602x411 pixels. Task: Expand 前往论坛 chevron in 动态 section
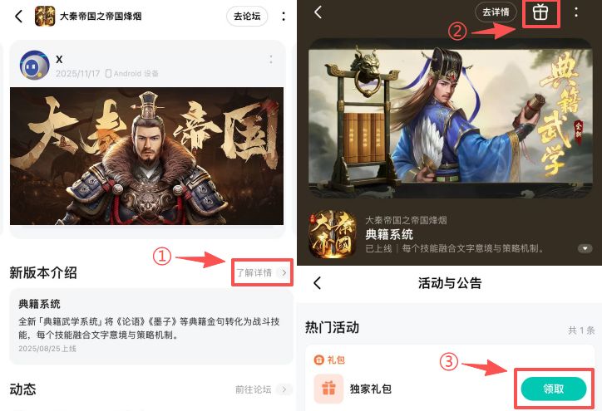click(284, 389)
